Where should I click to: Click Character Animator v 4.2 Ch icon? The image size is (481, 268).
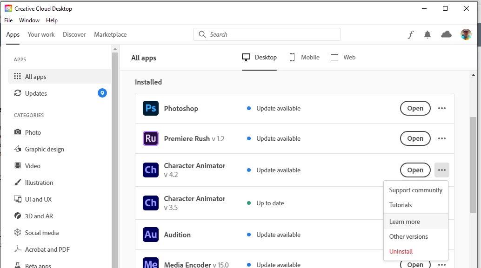151,170
